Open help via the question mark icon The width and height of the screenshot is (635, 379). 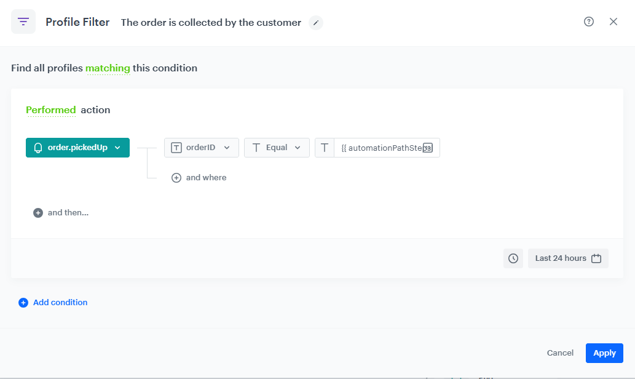pos(588,21)
